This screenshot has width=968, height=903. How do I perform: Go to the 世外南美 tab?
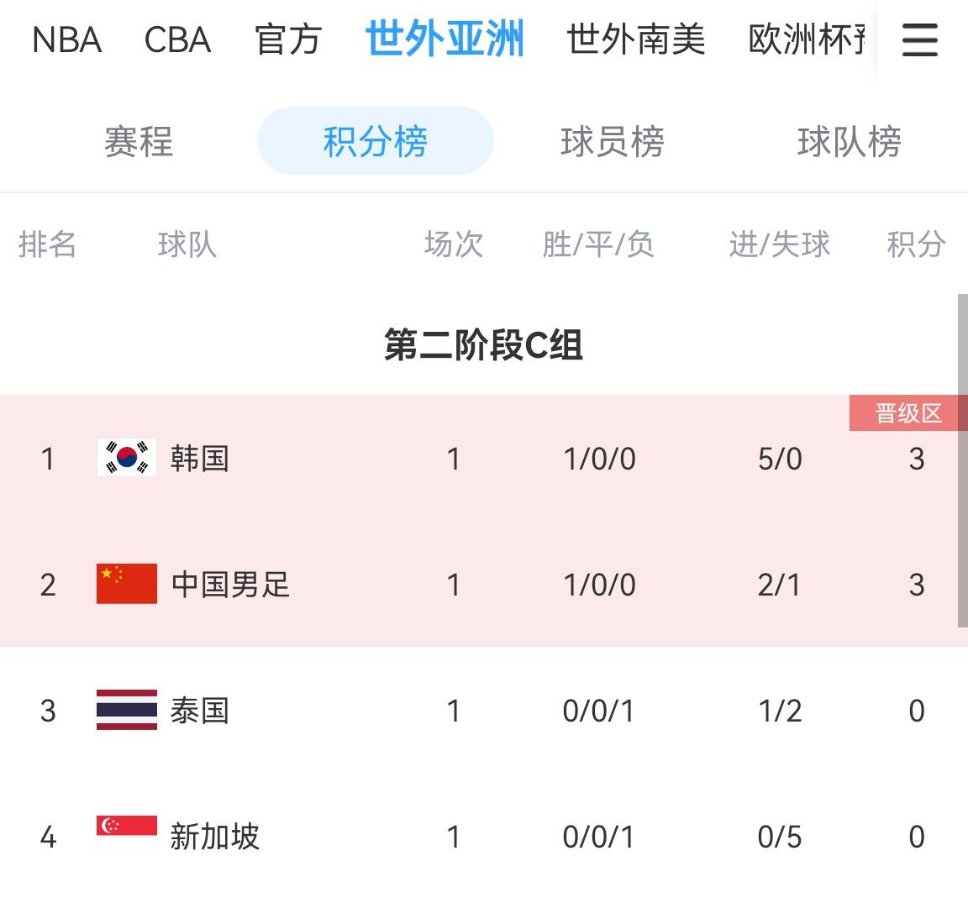click(635, 39)
